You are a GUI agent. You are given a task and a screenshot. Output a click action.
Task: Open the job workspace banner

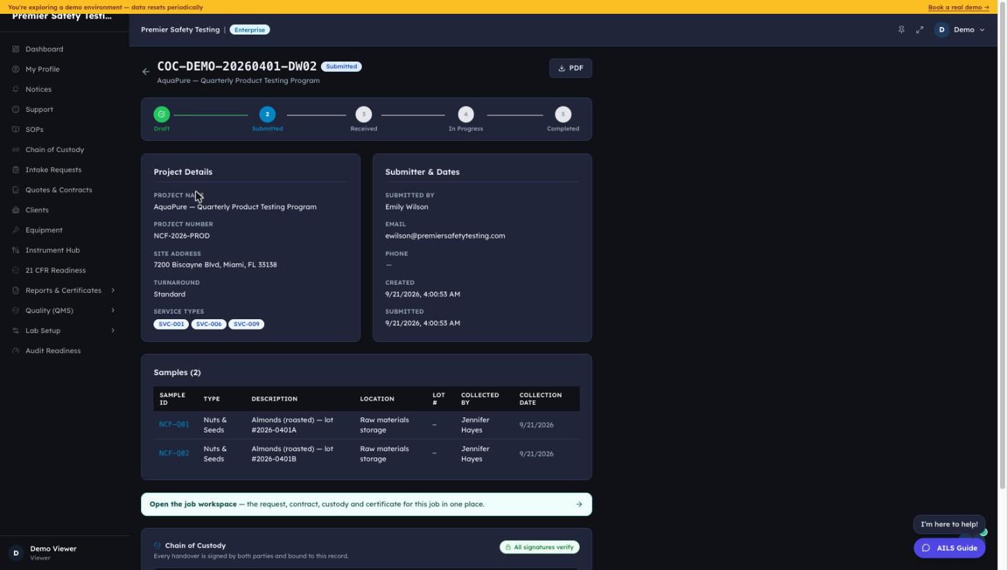[367, 504]
